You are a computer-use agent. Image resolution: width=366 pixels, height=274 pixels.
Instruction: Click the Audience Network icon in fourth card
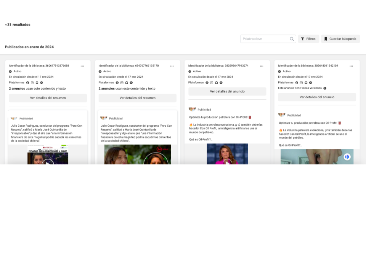(x=306, y=83)
